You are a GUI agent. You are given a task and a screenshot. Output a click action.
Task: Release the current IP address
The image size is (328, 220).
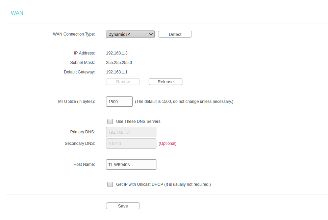(166, 82)
